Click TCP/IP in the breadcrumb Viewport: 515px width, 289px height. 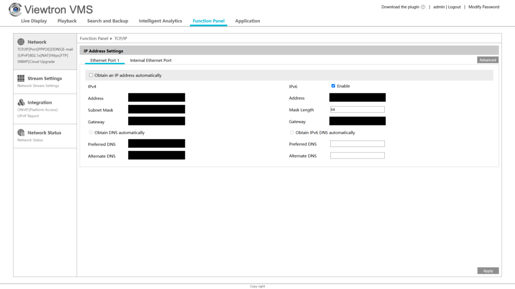point(121,38)
